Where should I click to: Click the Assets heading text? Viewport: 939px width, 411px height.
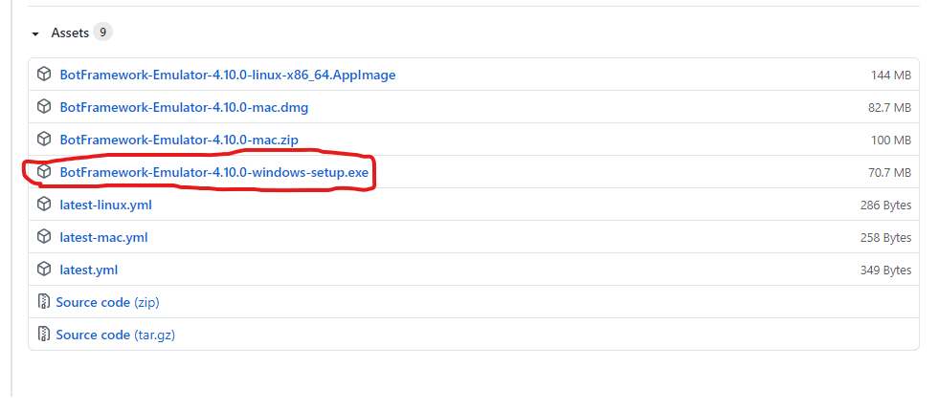(x=70, y=32)
